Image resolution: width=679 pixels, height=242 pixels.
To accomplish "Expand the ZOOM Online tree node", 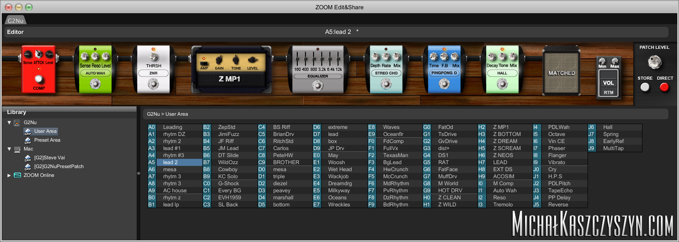I will point(9,175).
